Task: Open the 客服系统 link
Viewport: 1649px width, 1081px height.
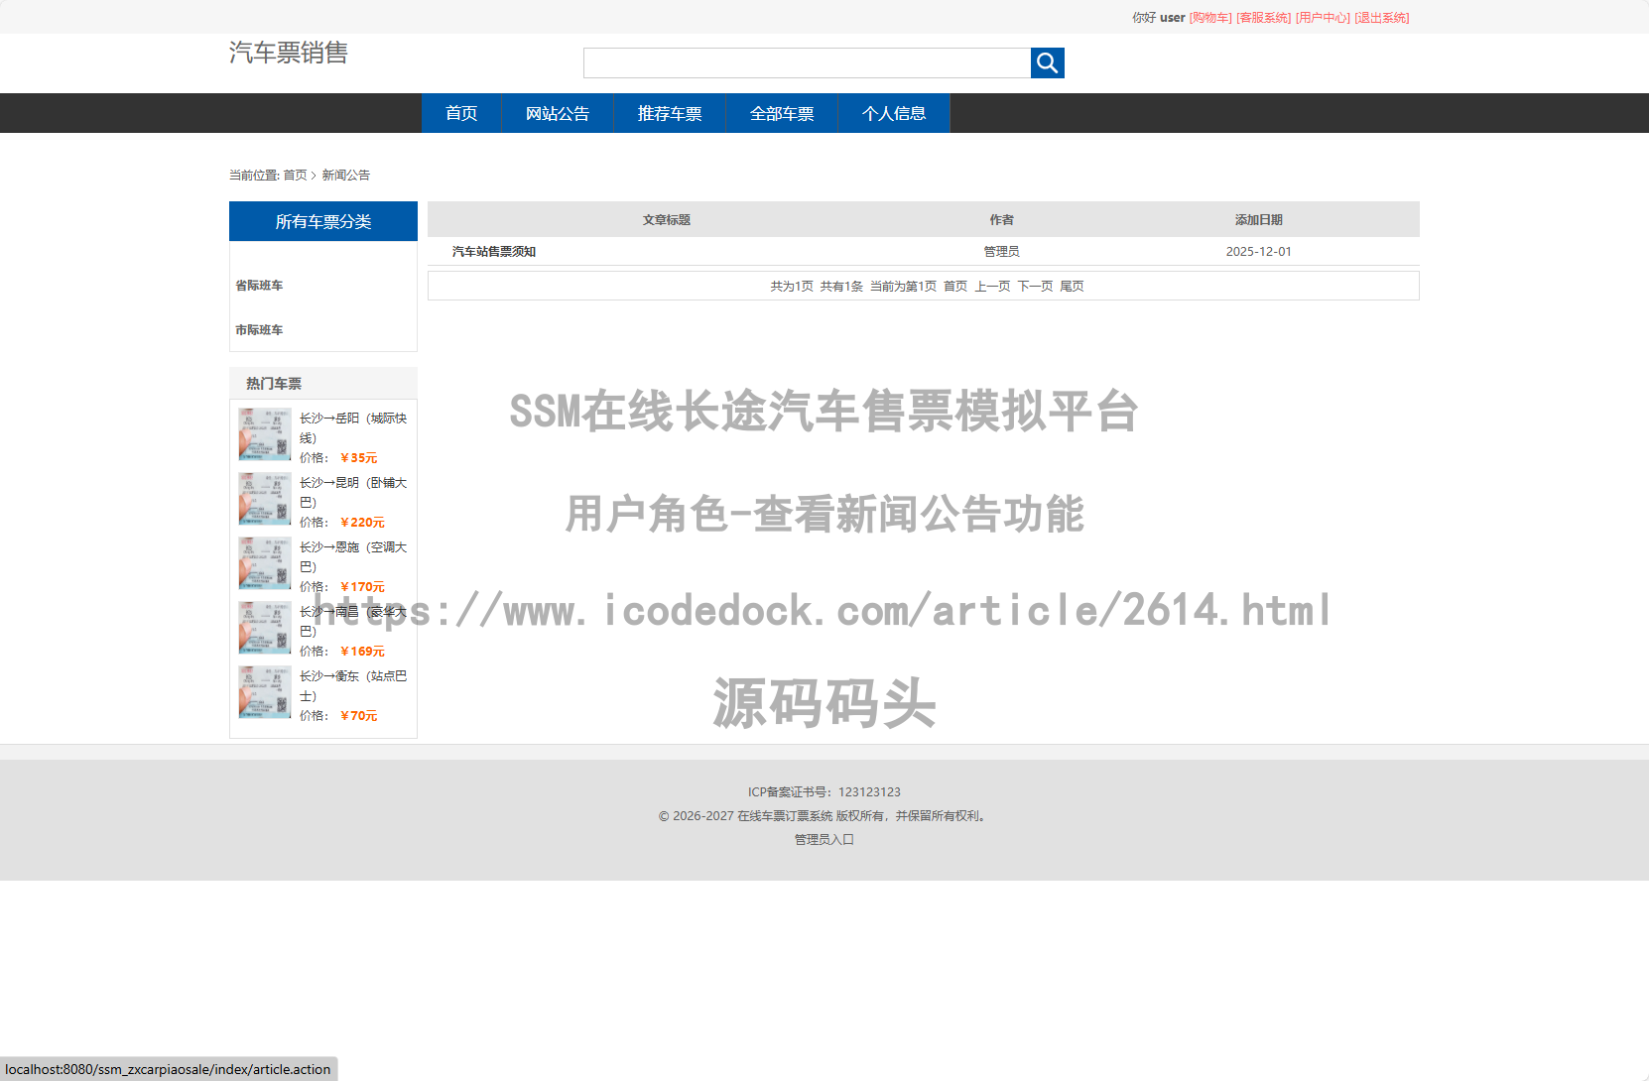Action: (1263, 18)
